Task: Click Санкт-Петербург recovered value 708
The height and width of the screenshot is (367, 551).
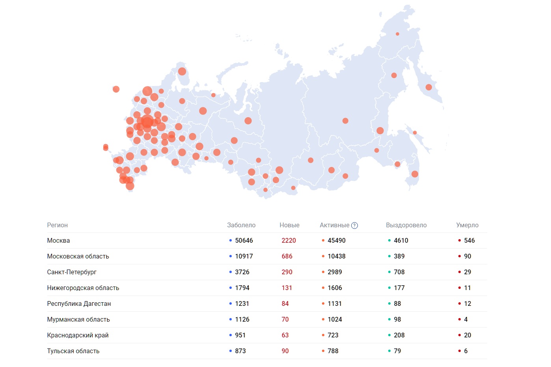Action: tap(399, 272)
